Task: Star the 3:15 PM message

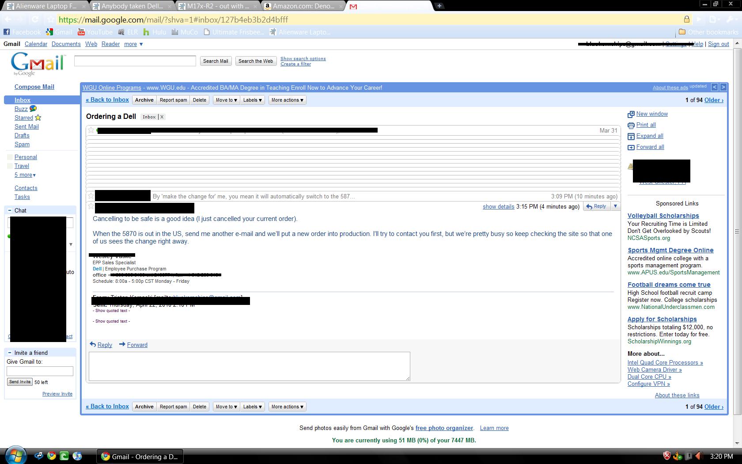Action: point(91,206)
